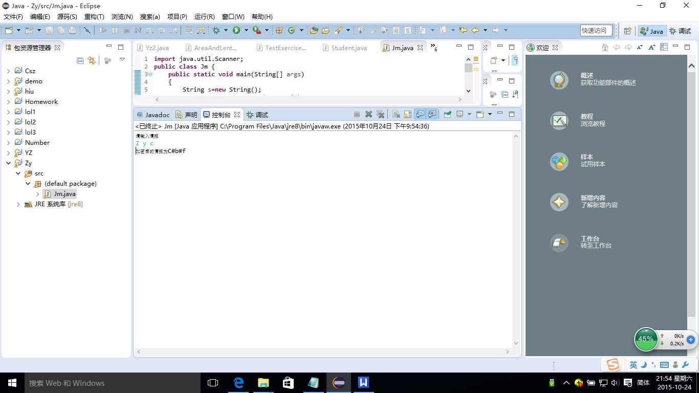Click Magnify font icon in Welcome view
699x393 pixels.
point(652,47)
